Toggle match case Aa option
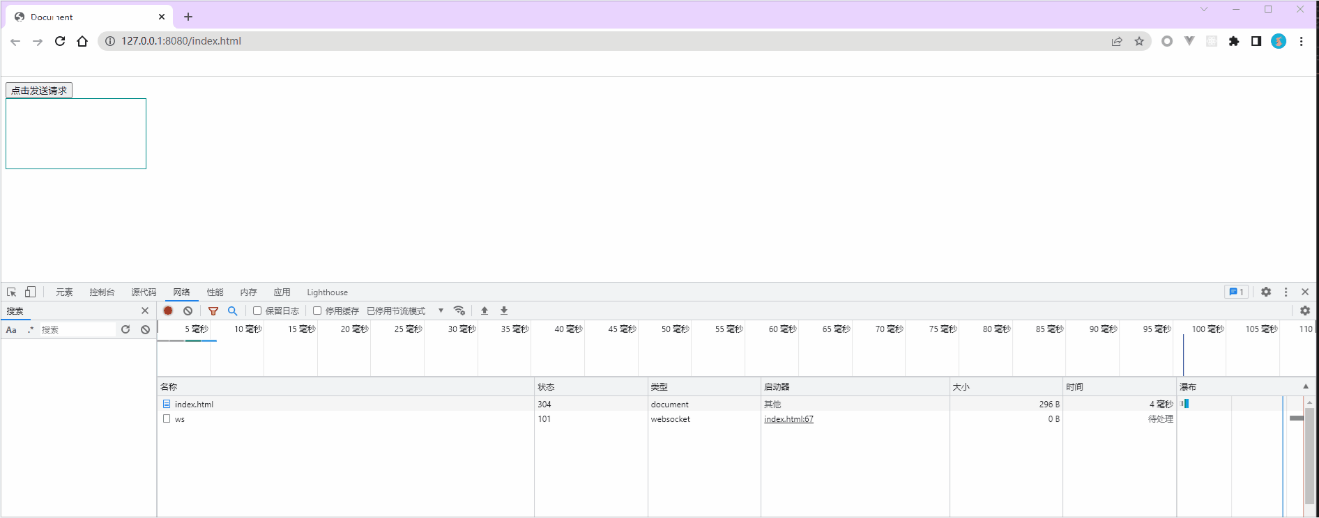1319x518 pixels. [x=11, y=330]
